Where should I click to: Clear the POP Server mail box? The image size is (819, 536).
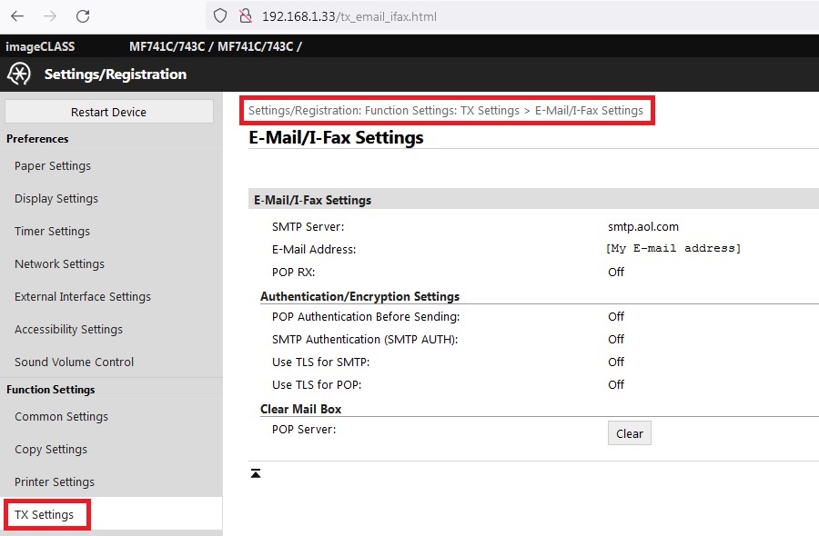click(x=629, y=433)
